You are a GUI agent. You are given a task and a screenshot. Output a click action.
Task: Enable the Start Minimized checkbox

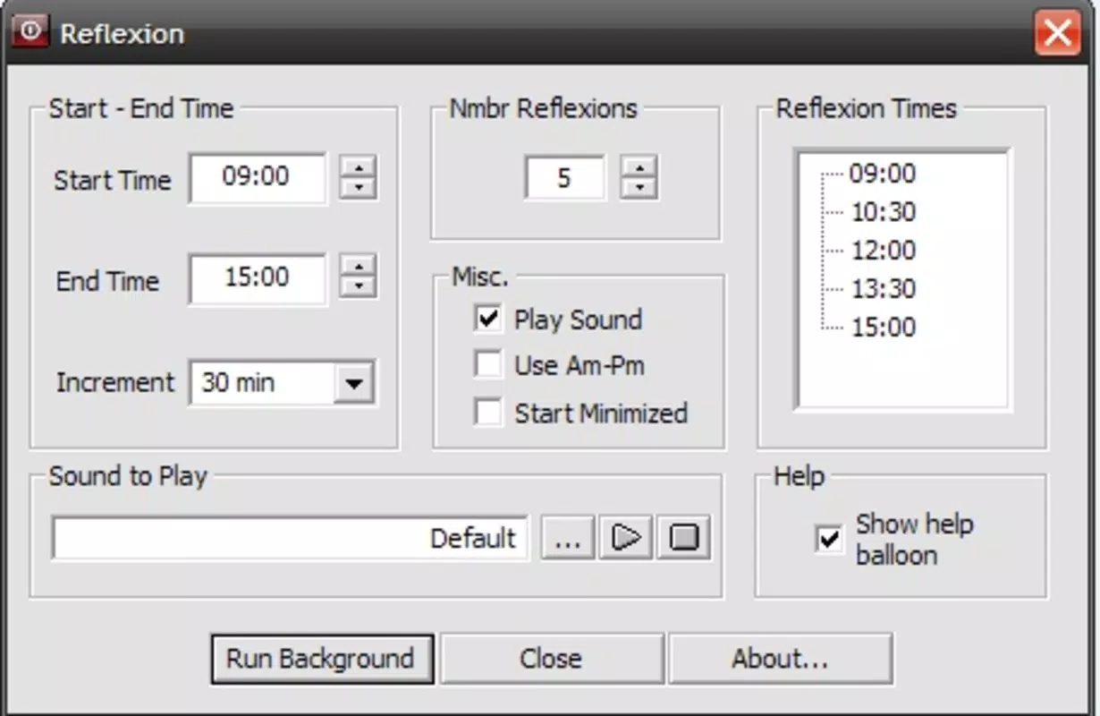tap(488, 413)
